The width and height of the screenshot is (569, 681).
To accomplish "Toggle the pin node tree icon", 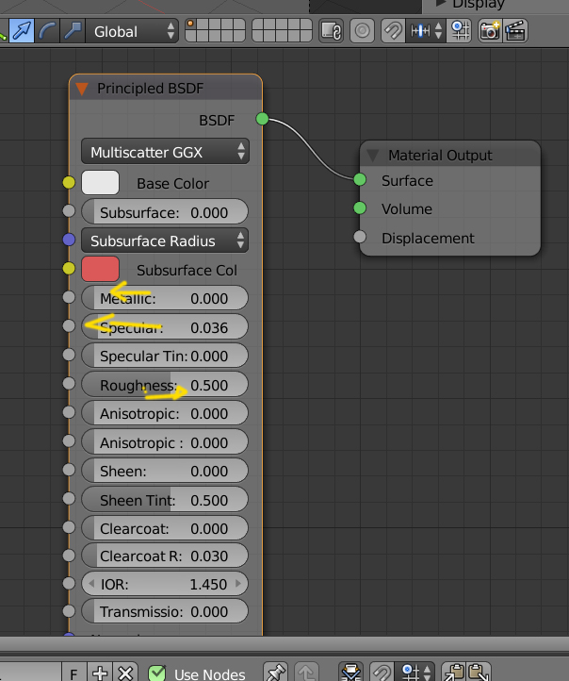I will coord(276,673).
